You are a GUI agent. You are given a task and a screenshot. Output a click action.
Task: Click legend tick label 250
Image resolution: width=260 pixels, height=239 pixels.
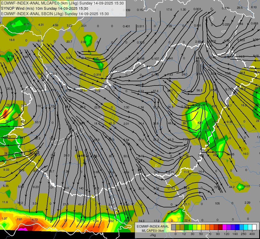click(244, 234)
